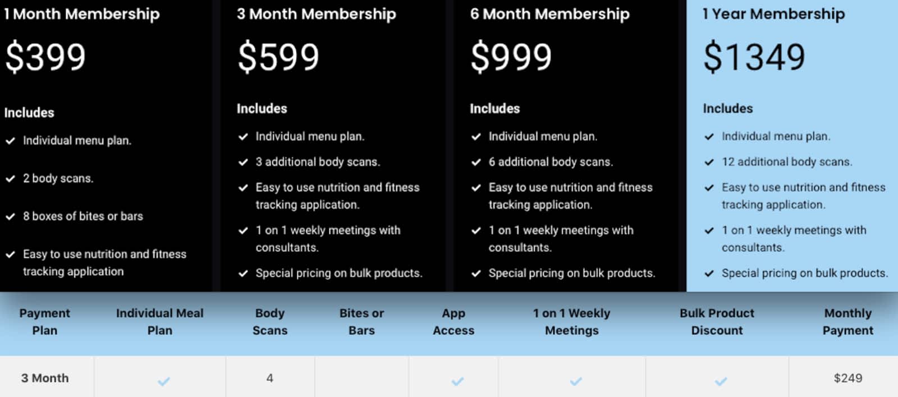Click checkmark next to '6 additional body scans.'
The height and width of the screenshot is (397, 898).
[476, 163]
